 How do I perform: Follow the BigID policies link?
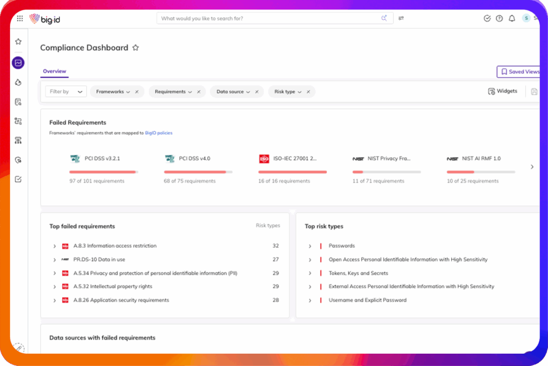158,133
